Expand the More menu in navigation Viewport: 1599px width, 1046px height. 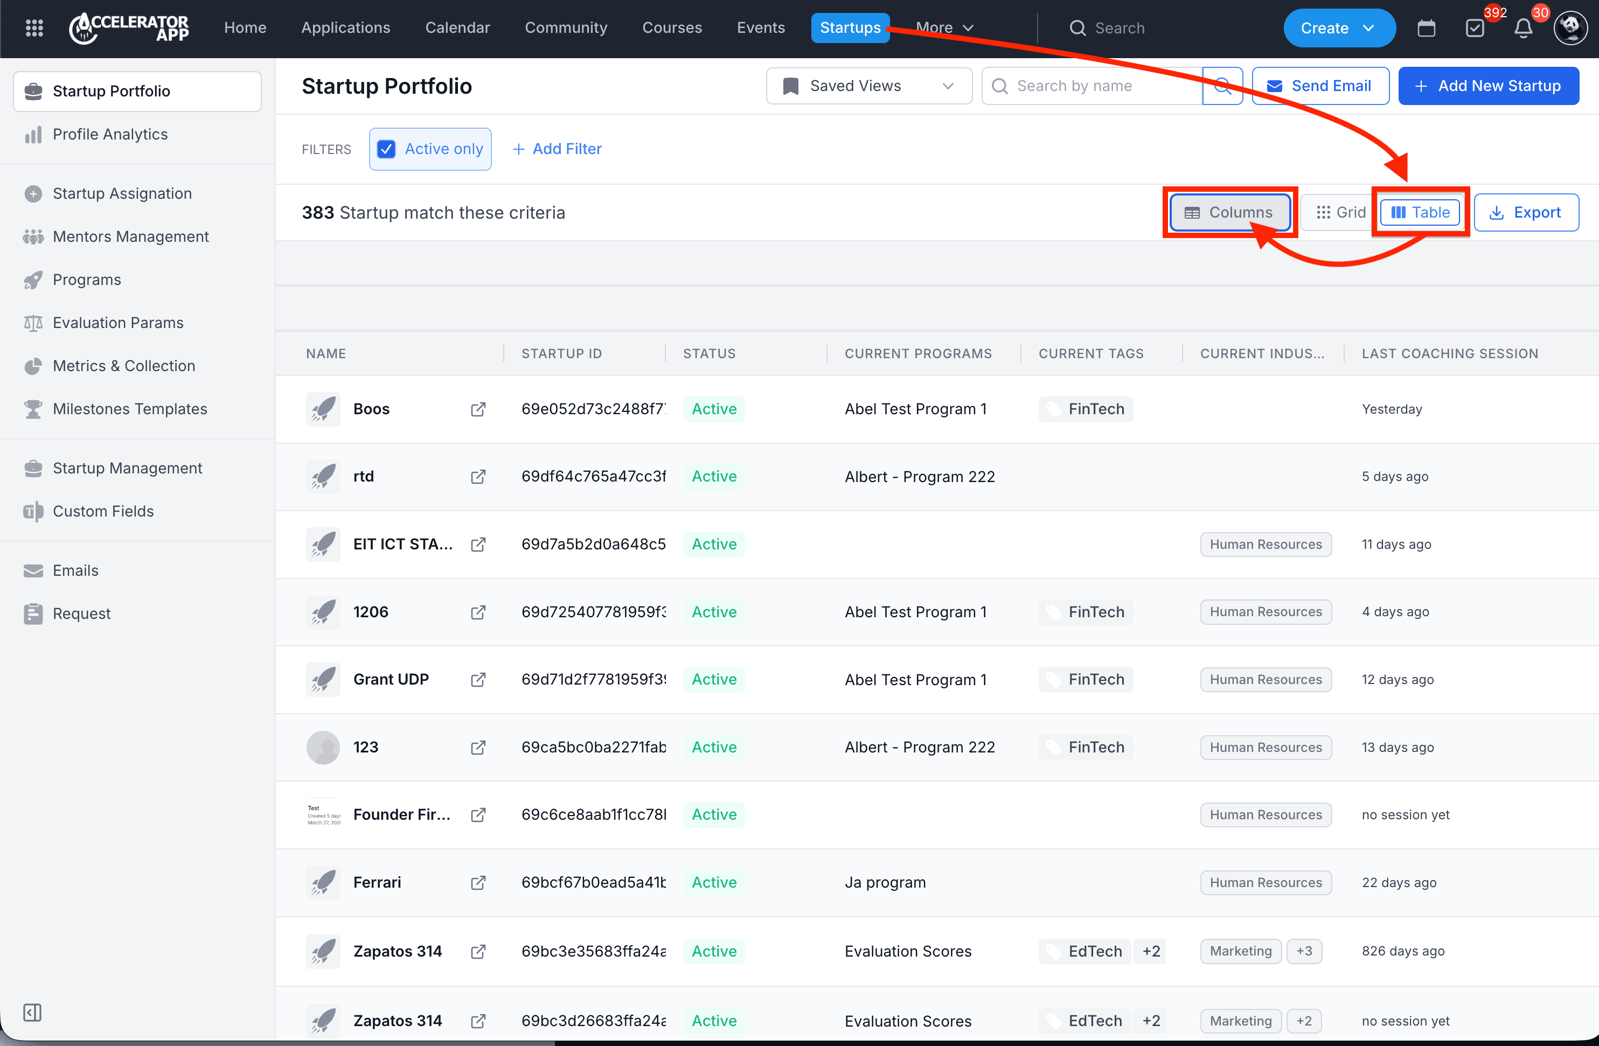[x=944, y=27]
